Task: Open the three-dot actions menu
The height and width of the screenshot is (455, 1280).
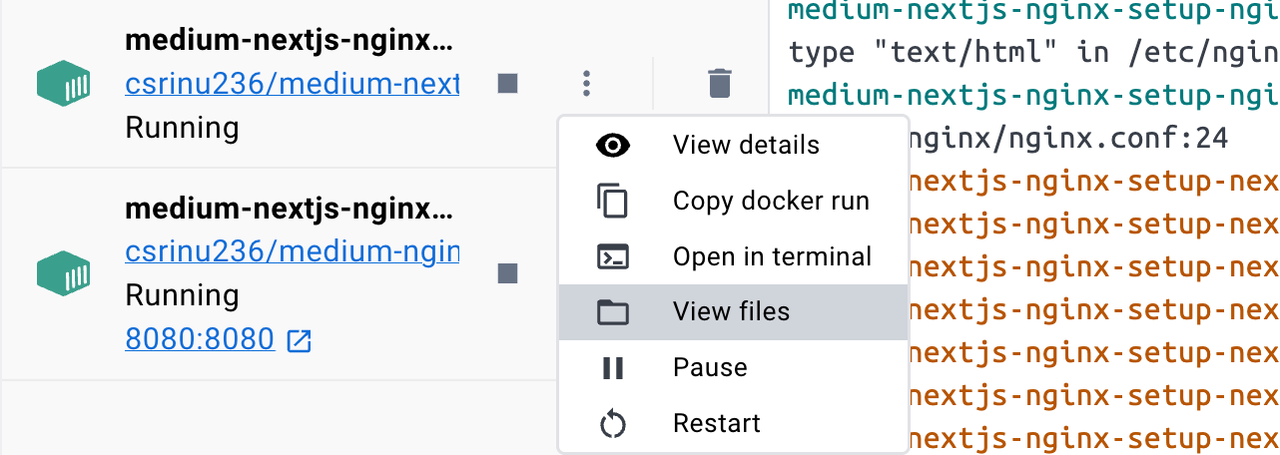Action: click(587, 84)
